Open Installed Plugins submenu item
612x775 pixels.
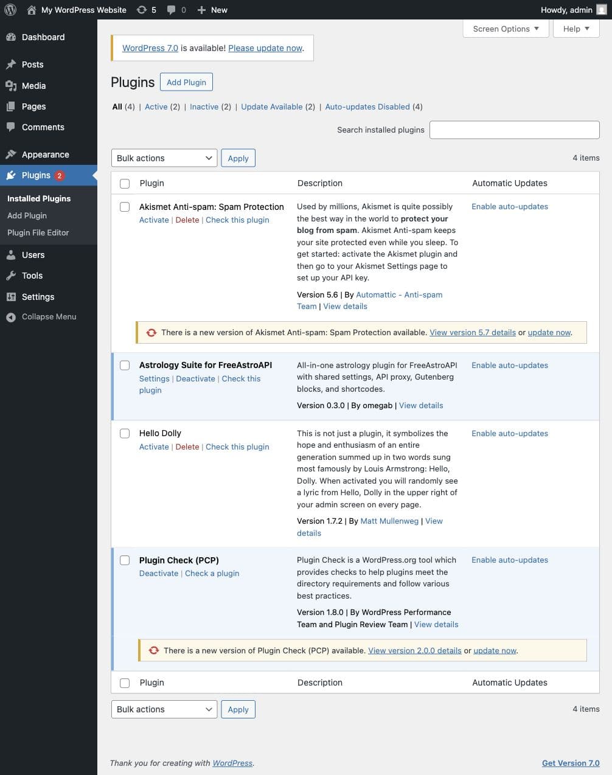[x=39, y=198]
